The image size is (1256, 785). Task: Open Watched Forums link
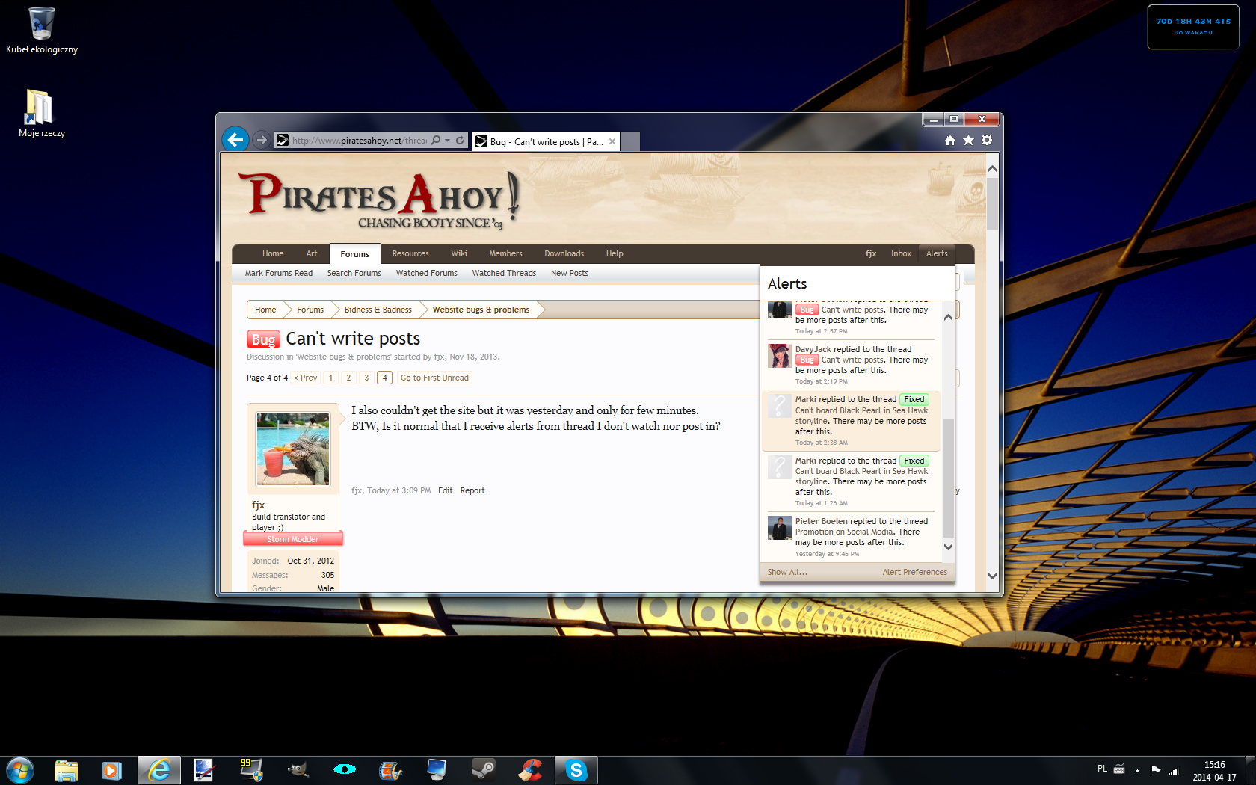coord(427,273)
